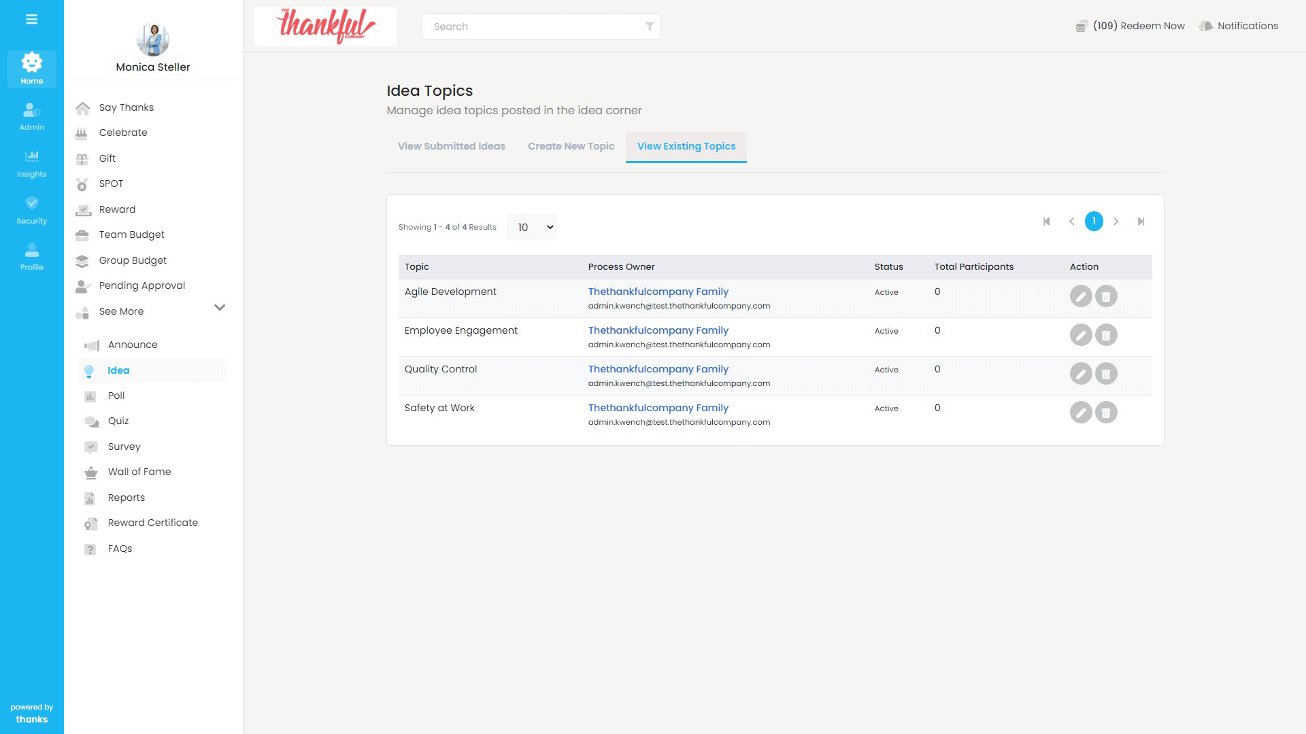Go to next page arrow
The image size is (1306, 734).
[1116, 222]
